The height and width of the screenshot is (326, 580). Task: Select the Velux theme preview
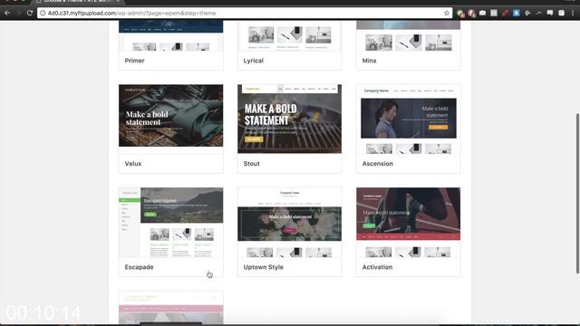click(171, 115)
